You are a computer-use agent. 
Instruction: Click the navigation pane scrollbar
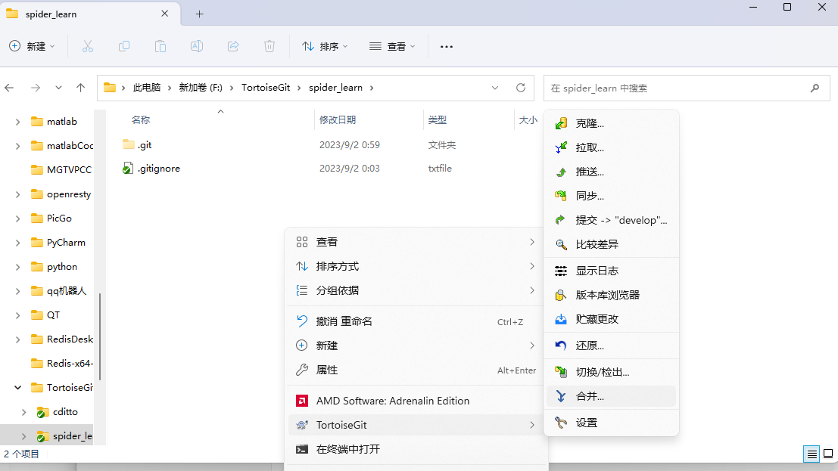click(x=100, y=336)
